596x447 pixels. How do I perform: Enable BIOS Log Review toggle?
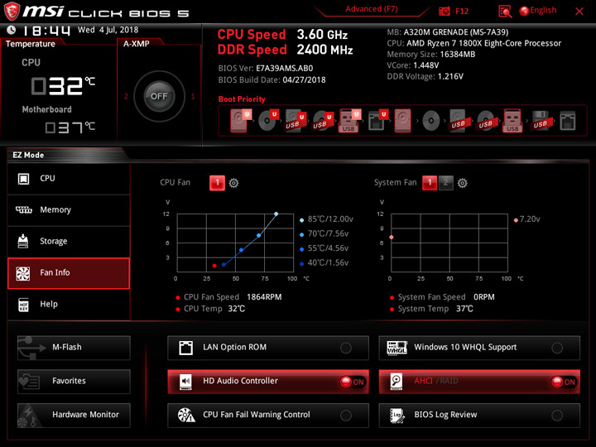click(557, 416)
